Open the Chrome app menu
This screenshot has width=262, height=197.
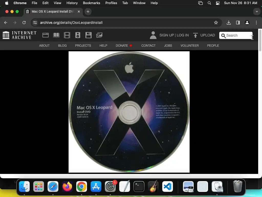coord(20,3)
